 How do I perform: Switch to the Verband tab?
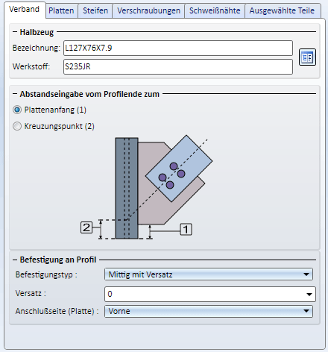tap(25, 10)
